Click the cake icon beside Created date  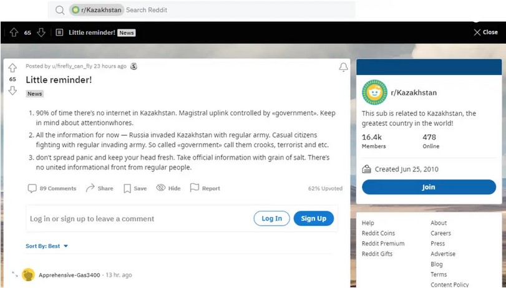[367, 169]
